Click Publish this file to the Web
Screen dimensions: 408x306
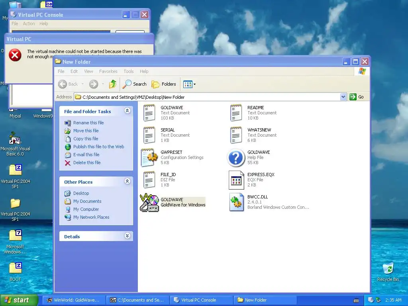tap(99, 147)
